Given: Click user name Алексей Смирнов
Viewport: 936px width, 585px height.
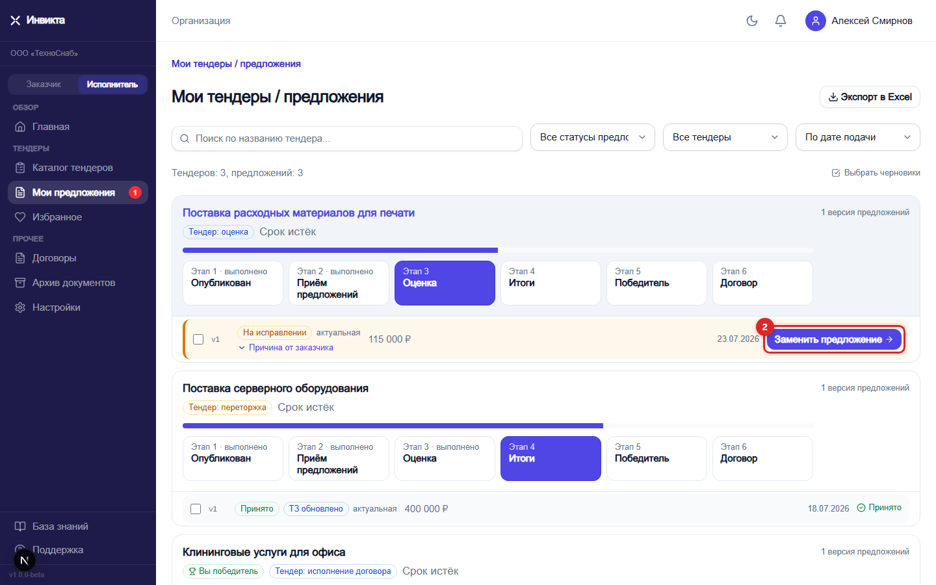Looking at the screenshot, I should (x=872, y=21).
